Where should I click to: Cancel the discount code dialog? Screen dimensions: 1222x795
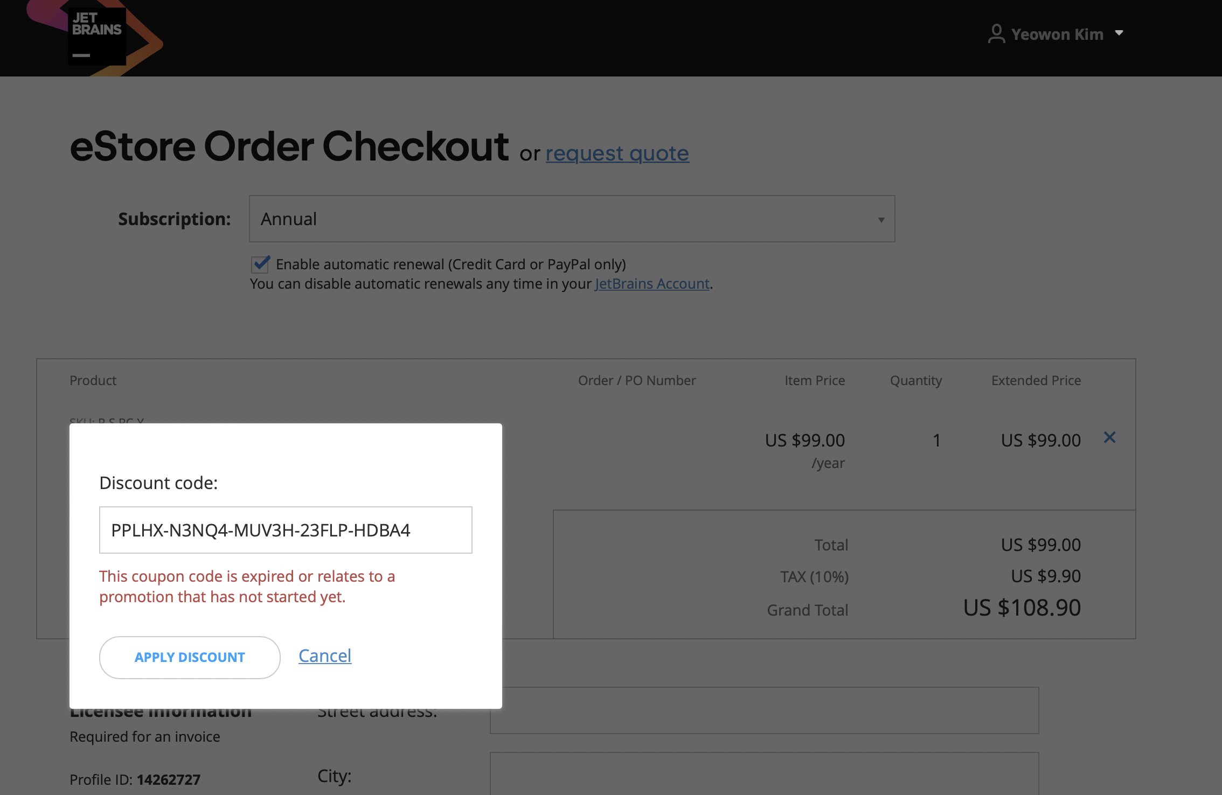(x=325, y=655)
